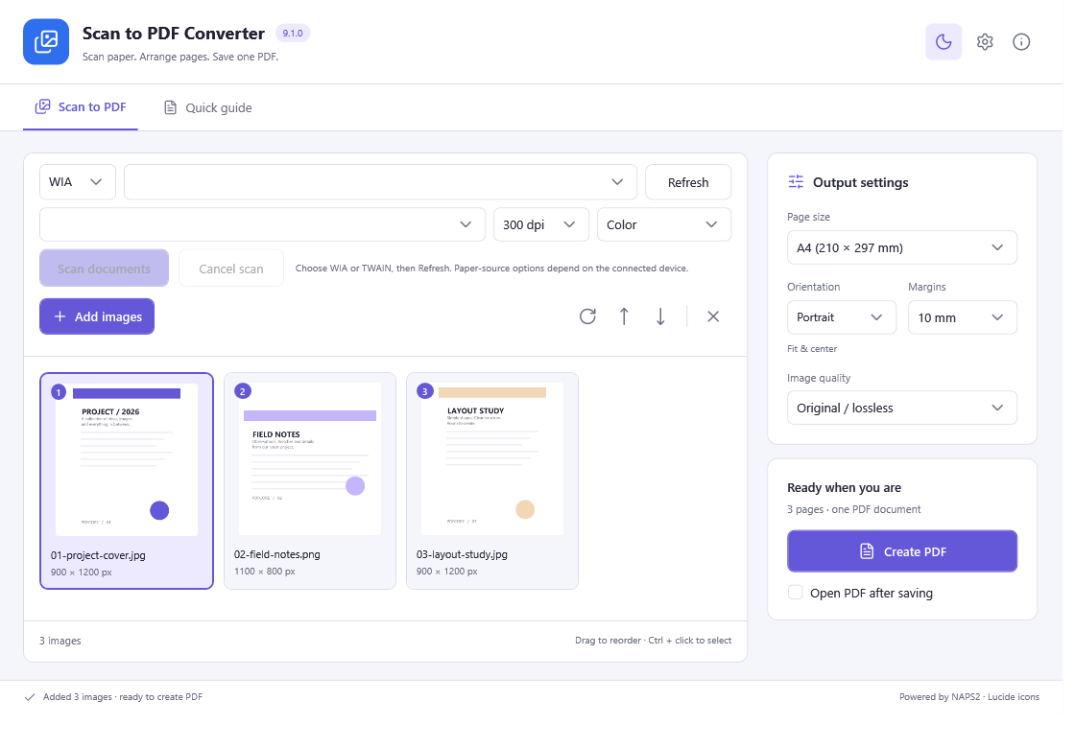Click the "Fit & center" label
This screenshot has height=748, width=1075.
tap(812, 349)
